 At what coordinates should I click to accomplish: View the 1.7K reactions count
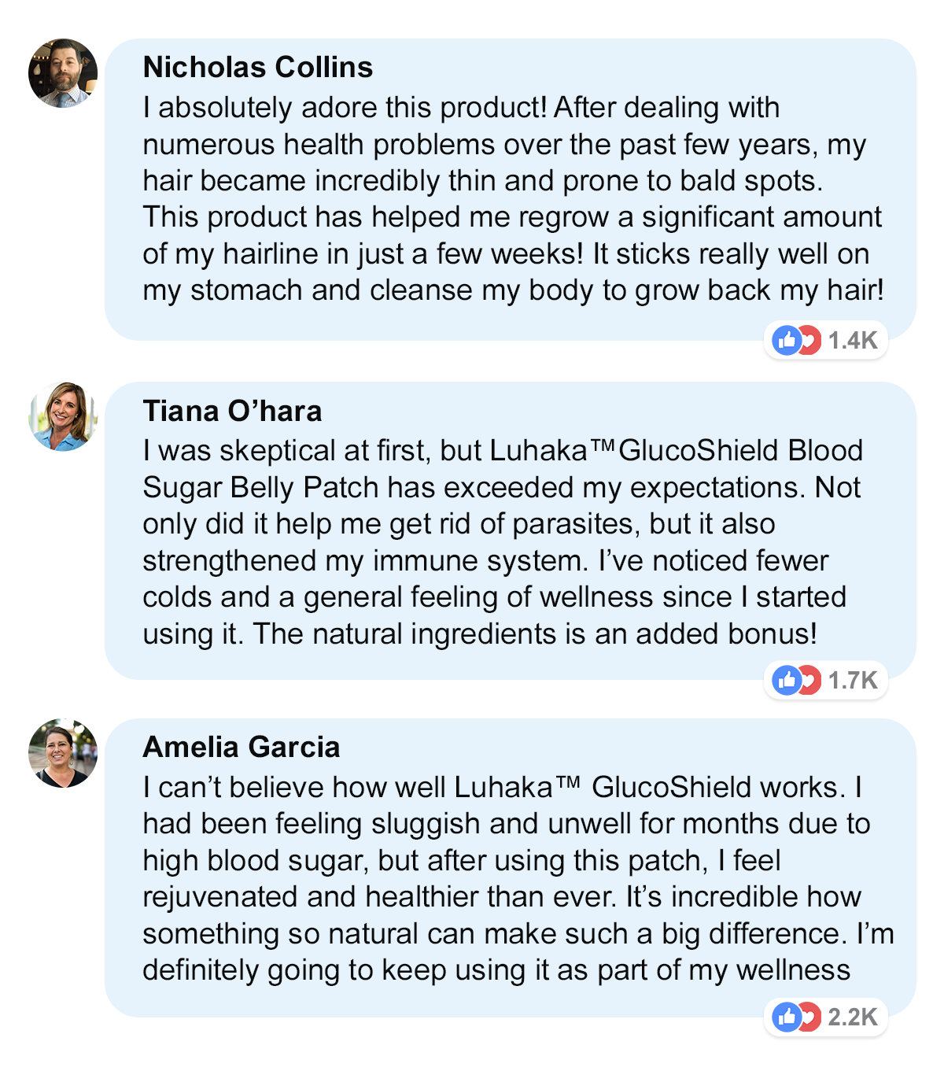[x=853, y=680]
